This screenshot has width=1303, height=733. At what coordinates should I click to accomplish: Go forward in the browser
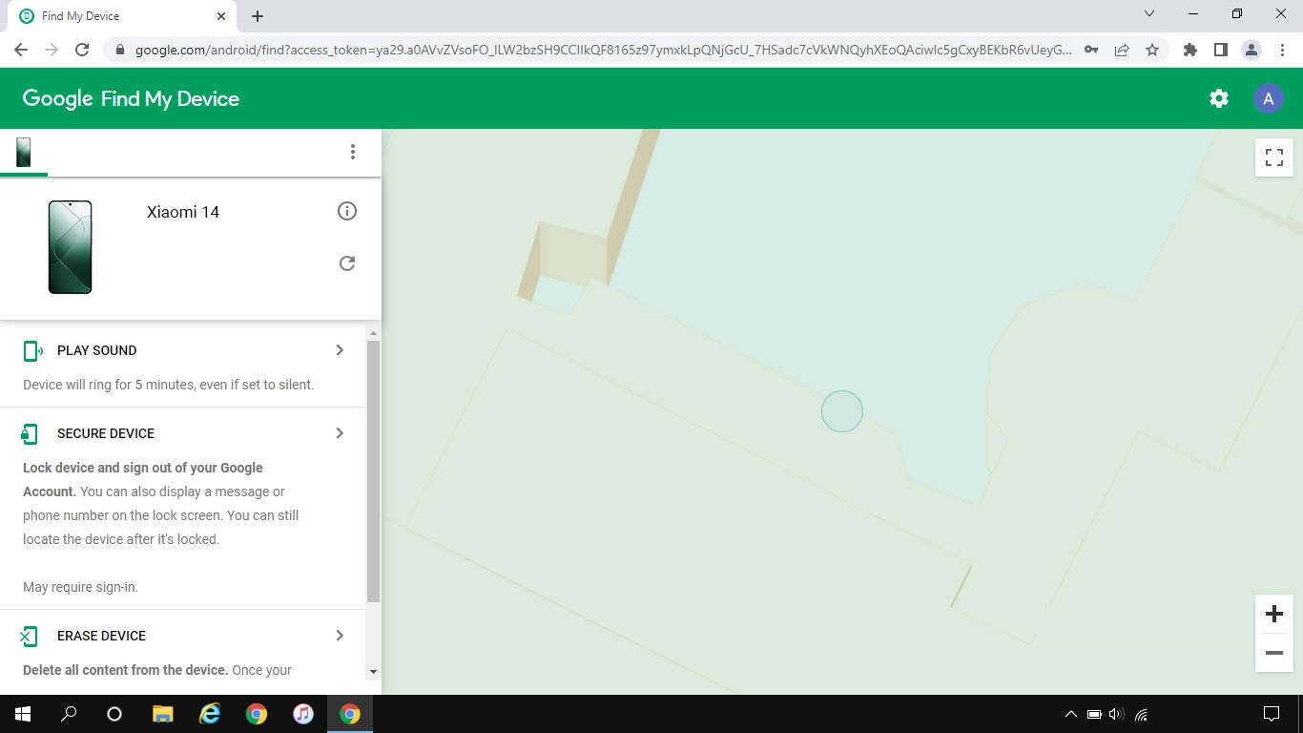(52, 50)
